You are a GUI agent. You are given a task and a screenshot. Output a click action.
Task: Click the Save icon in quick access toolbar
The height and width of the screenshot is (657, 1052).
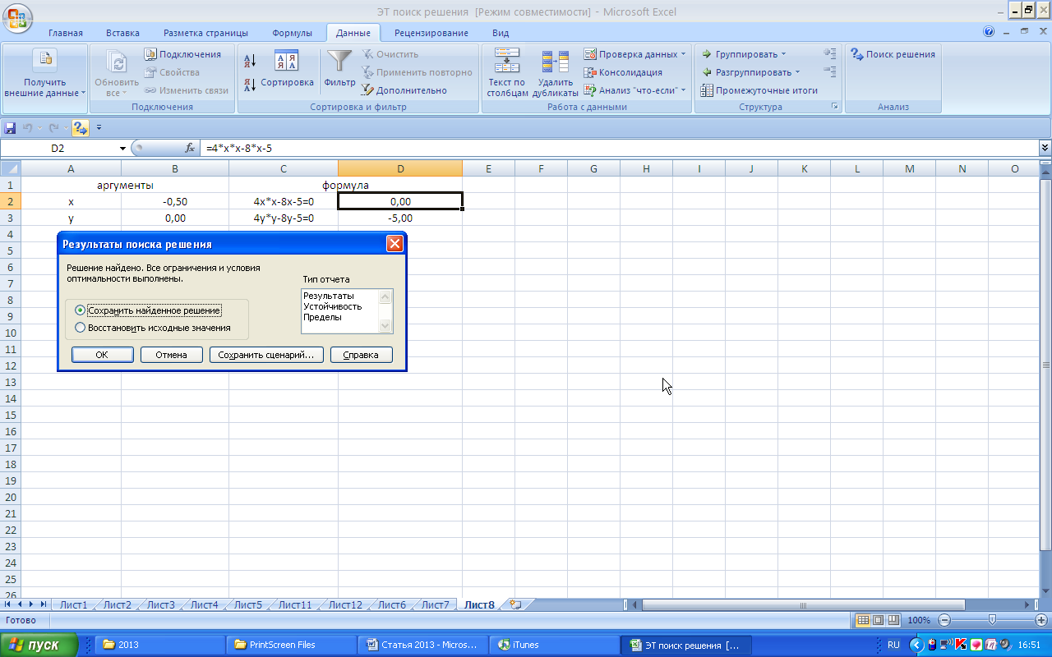point(10,128)
